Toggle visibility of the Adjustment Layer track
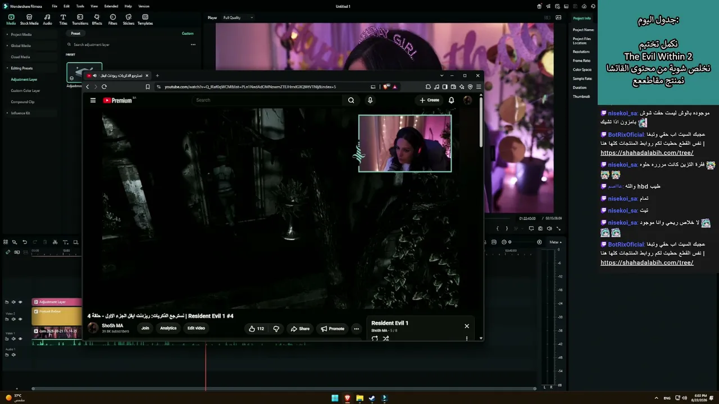This screenshot has width=719, height=404. pyautogui.click(x=20, y=302)
